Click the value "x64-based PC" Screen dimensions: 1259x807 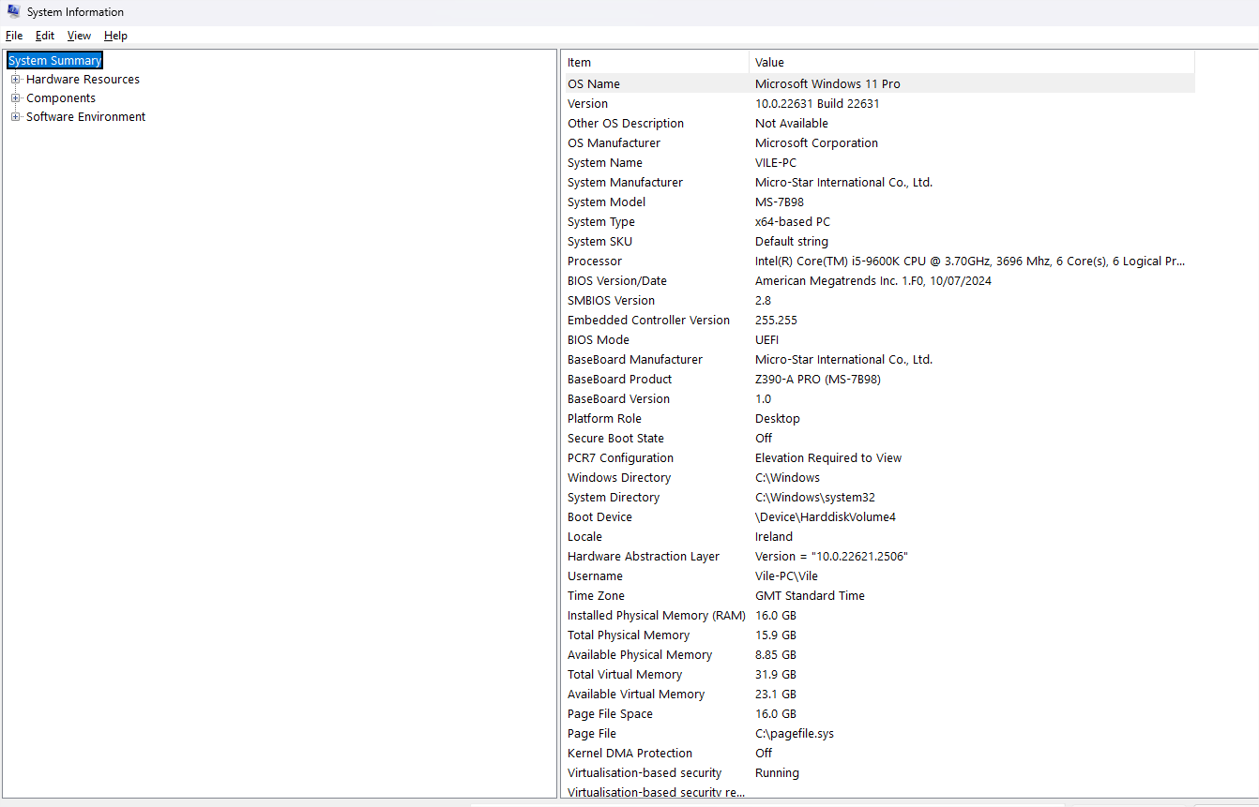pos(793,222)
